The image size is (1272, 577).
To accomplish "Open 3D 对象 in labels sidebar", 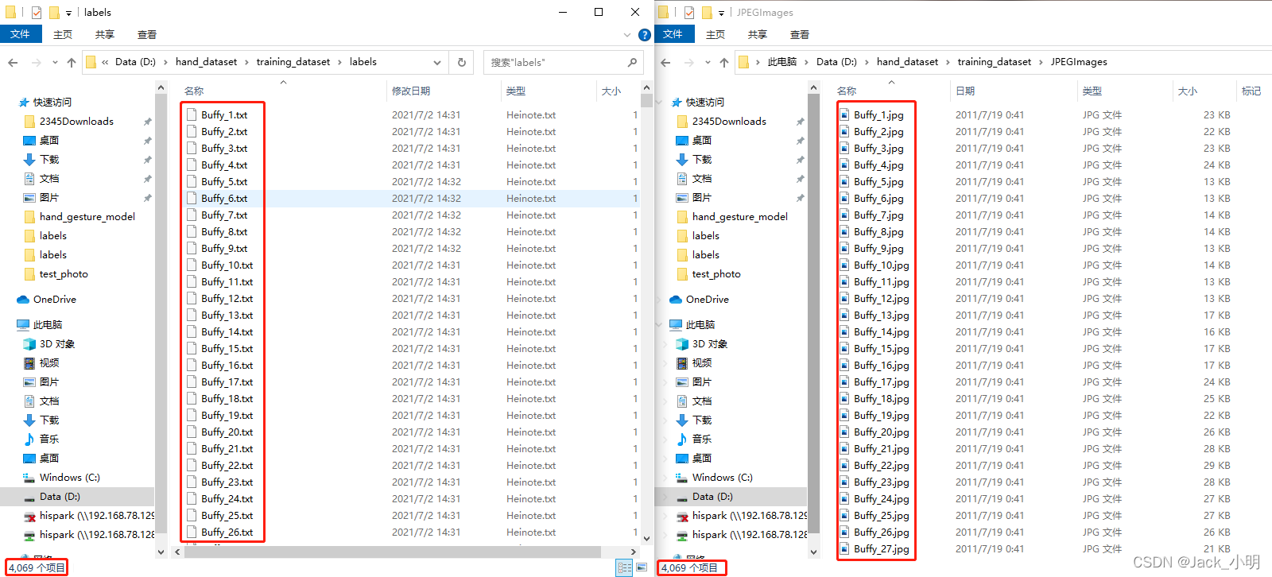I will [57, 343].
